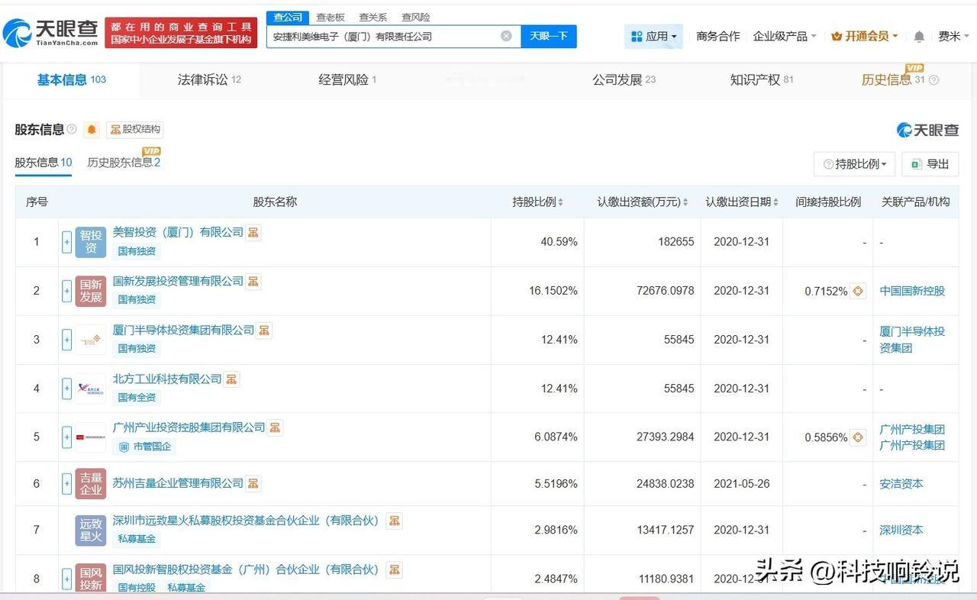Clear the company search box text
The image size is (977, 600).
click(x=506, y=36)
